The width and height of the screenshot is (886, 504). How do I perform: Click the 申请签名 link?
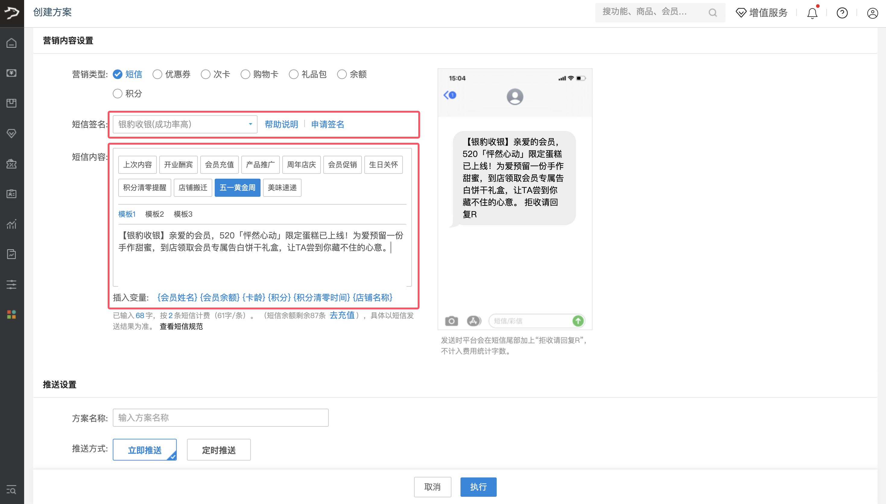[328, 124]
